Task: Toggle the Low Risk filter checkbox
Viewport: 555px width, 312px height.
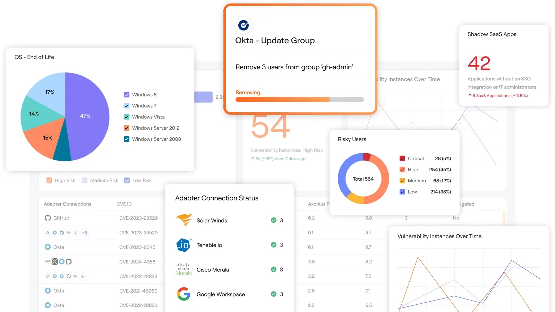Action: click(x=127, y=180)
